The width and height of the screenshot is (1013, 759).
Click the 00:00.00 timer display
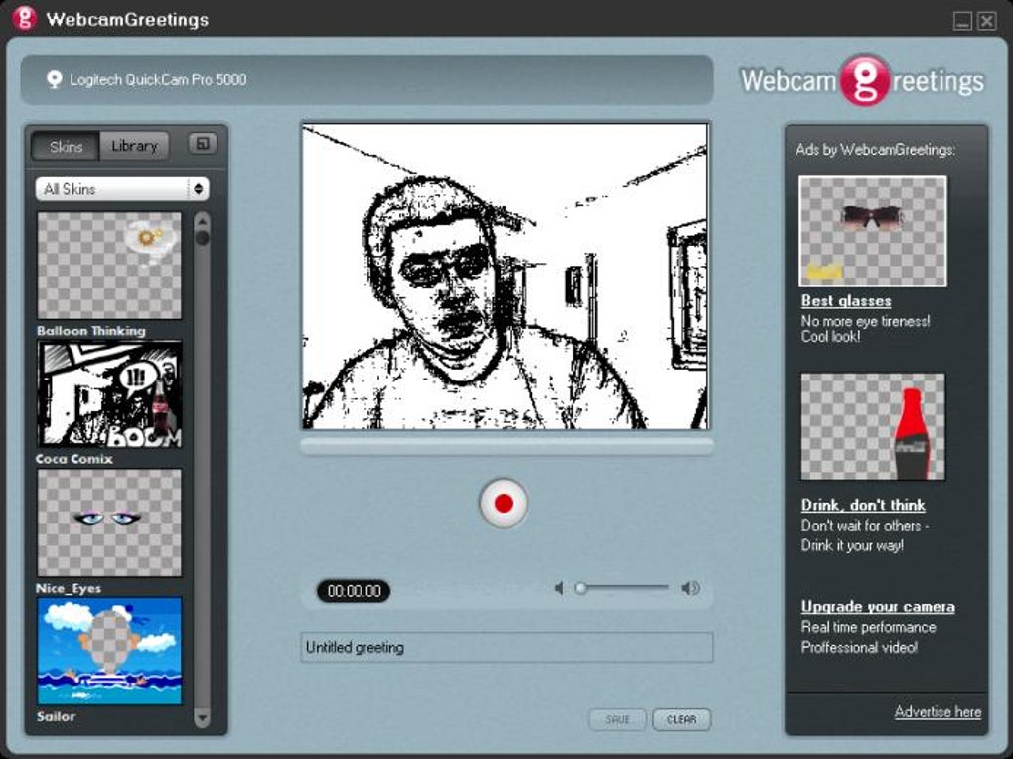click(354, 591)
